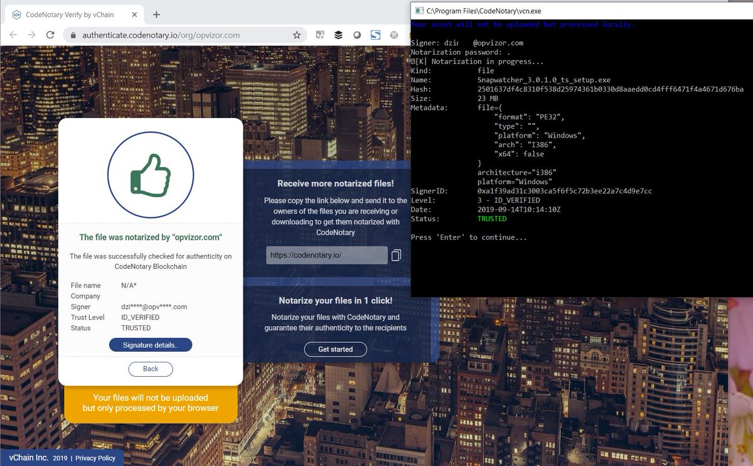Click "Press 'Enter' to continue..." line

(x=469, y=237)
